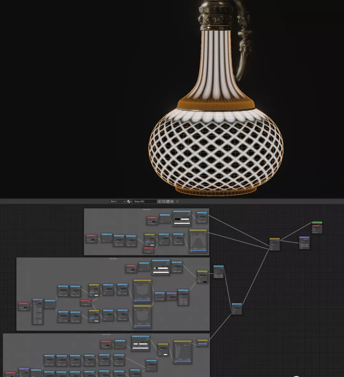The height and width of the screenshot is (377, 344).
Task: Select the blue node joining middle and bottom frames
Action: [x=237, y=309]
